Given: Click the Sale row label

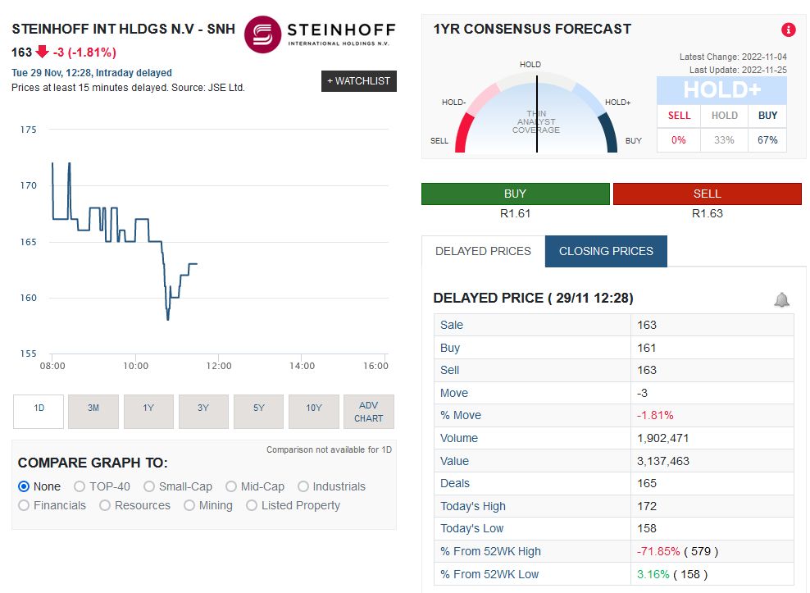Looking at the screenshot, I should tap(452, 325).
